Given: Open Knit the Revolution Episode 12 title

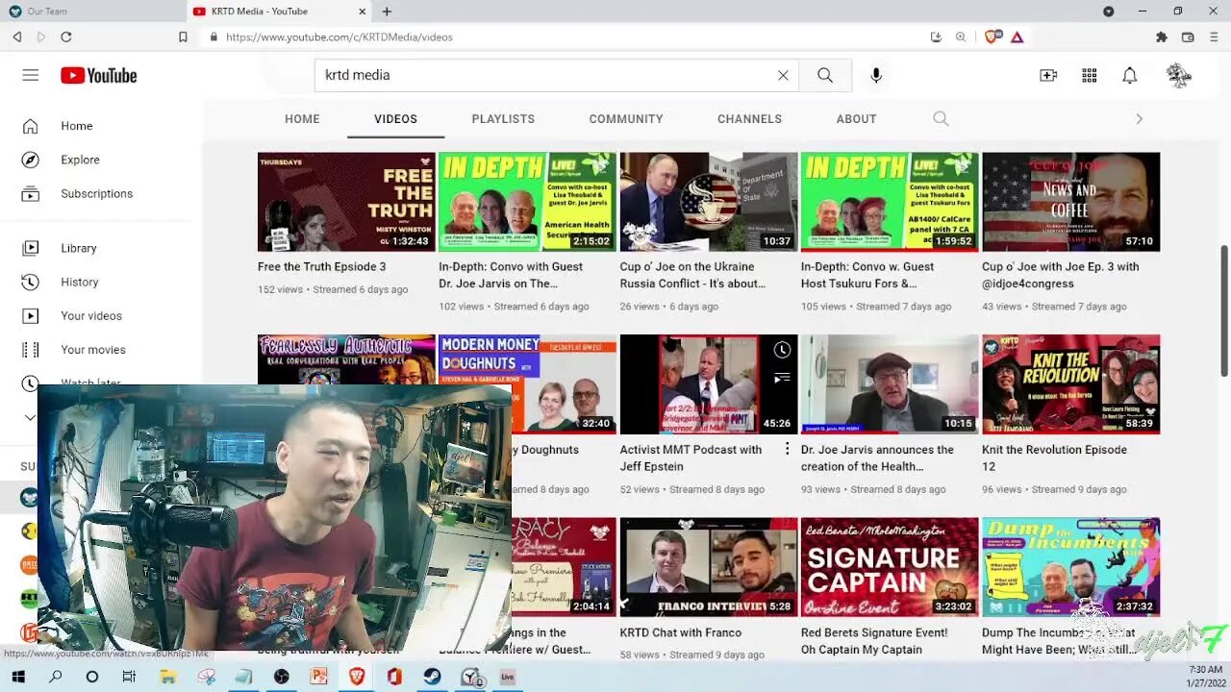Looking at the screenshot, I should (1054, 457).
